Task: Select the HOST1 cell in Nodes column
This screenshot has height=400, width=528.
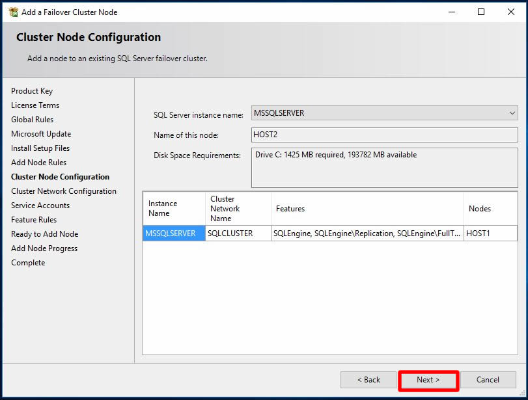Action: 490,233
